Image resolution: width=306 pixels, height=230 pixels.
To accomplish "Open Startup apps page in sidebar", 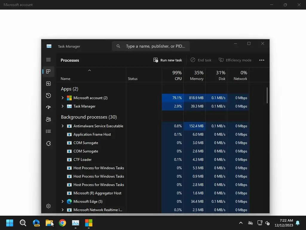I will [48, 108].
